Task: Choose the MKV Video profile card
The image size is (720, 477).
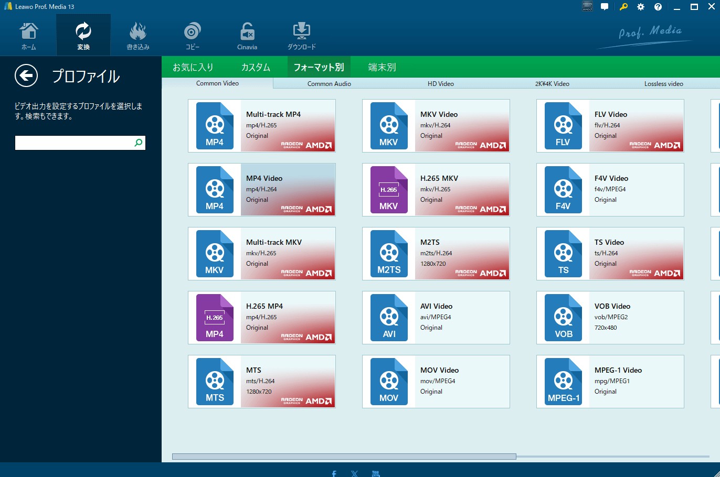Action: [x=436, y=126]
